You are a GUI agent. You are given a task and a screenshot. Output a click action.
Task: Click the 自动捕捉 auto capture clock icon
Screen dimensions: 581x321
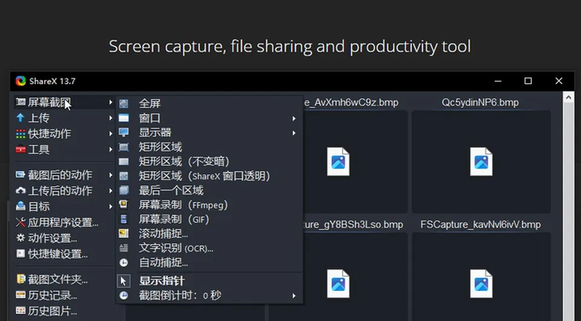tap(123, 262)
